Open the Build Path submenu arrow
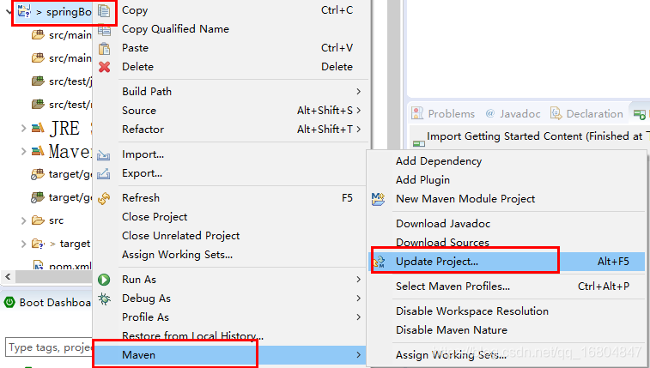 coord(358,92)
